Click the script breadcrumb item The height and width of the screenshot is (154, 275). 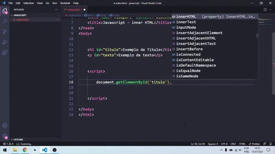(x=115, y=15)
